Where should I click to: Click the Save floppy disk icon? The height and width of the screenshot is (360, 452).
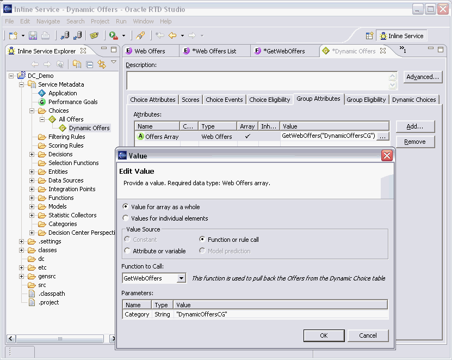pos(33,35)
